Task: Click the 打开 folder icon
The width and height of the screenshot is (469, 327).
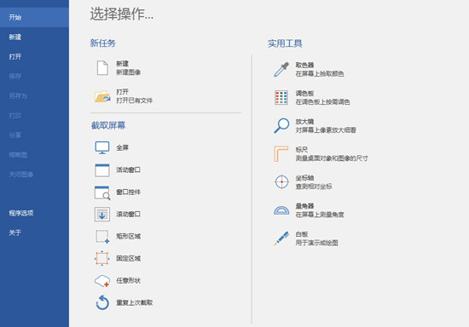Action: click(x=102, y=96)
